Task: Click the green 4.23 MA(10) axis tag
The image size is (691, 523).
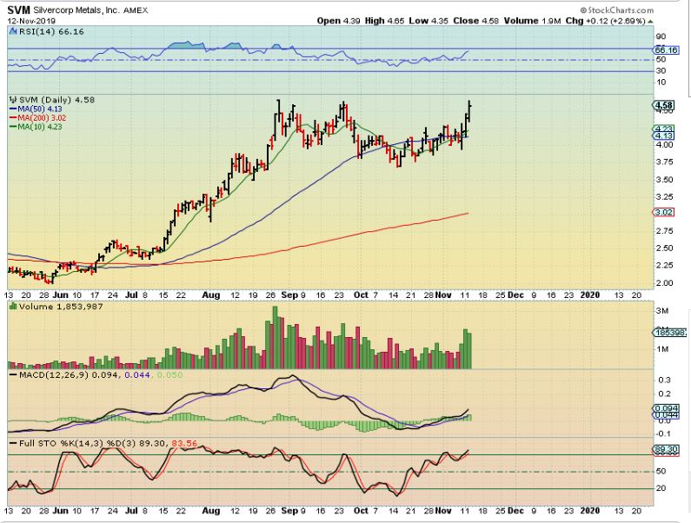Action: pos(663,129)
